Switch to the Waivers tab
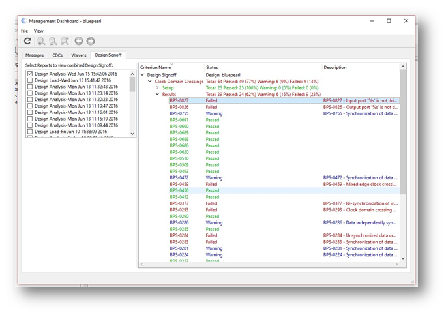446x315 pixels. click(x=78, y=55)
